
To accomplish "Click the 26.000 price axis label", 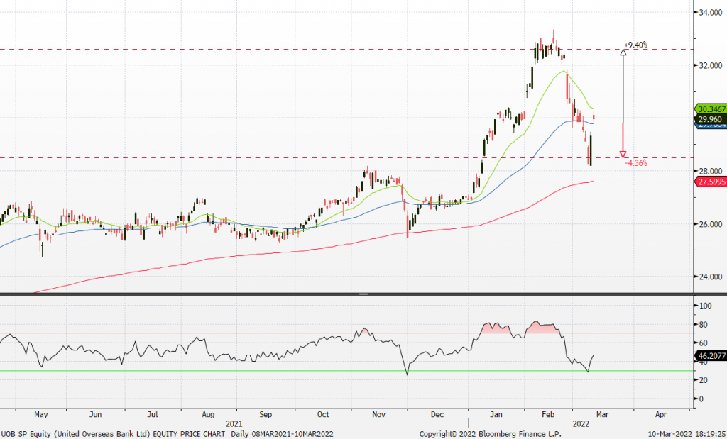I will [x=710, y=224].
